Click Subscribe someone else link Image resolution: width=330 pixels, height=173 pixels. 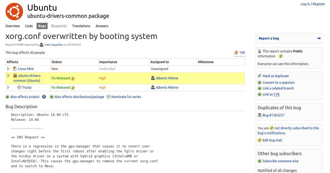tap(280, 161)
